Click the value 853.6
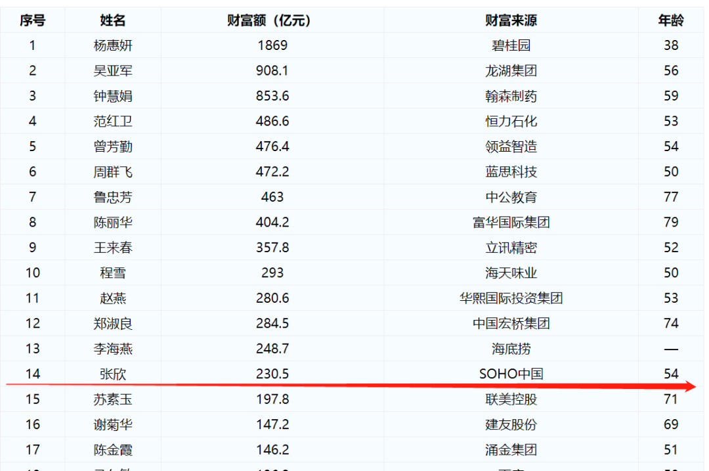709x471 pixels. (272, 96)
